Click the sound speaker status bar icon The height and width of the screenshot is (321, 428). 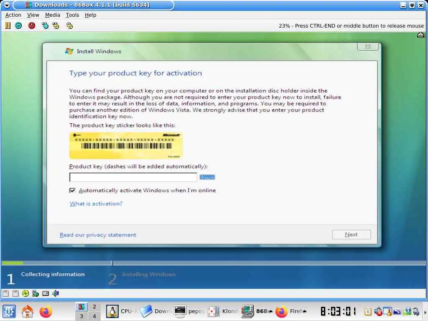[56, 293]
